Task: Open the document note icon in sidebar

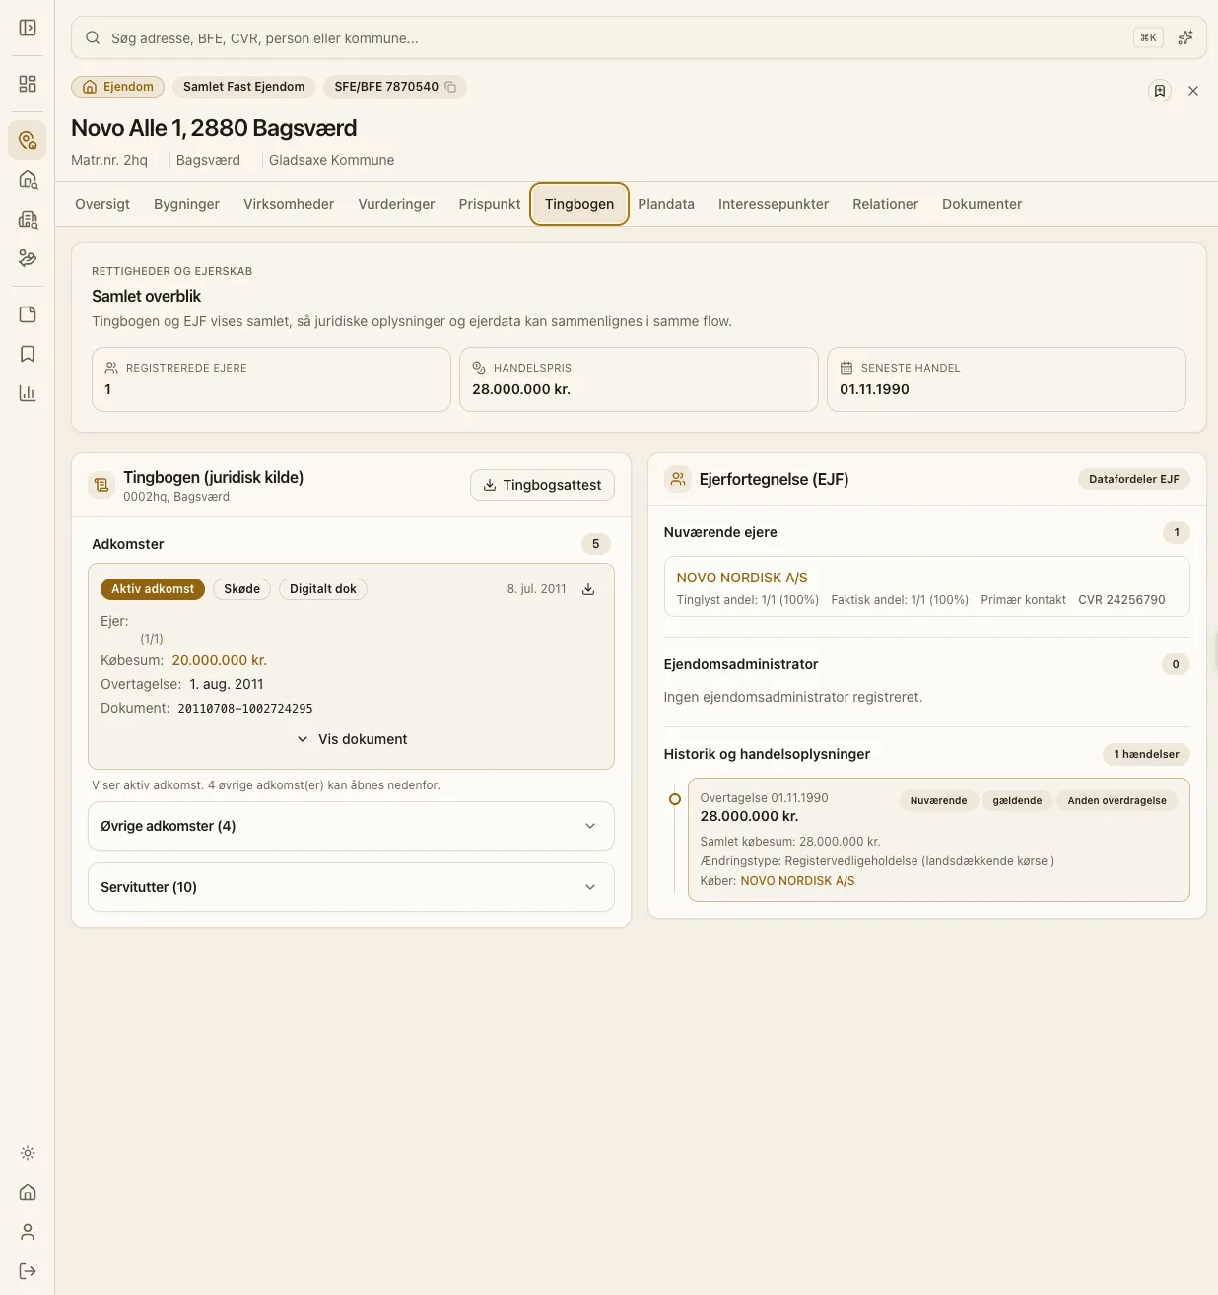Action: 28,314
